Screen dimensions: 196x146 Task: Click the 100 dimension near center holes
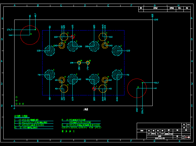[x=72, y=63]
